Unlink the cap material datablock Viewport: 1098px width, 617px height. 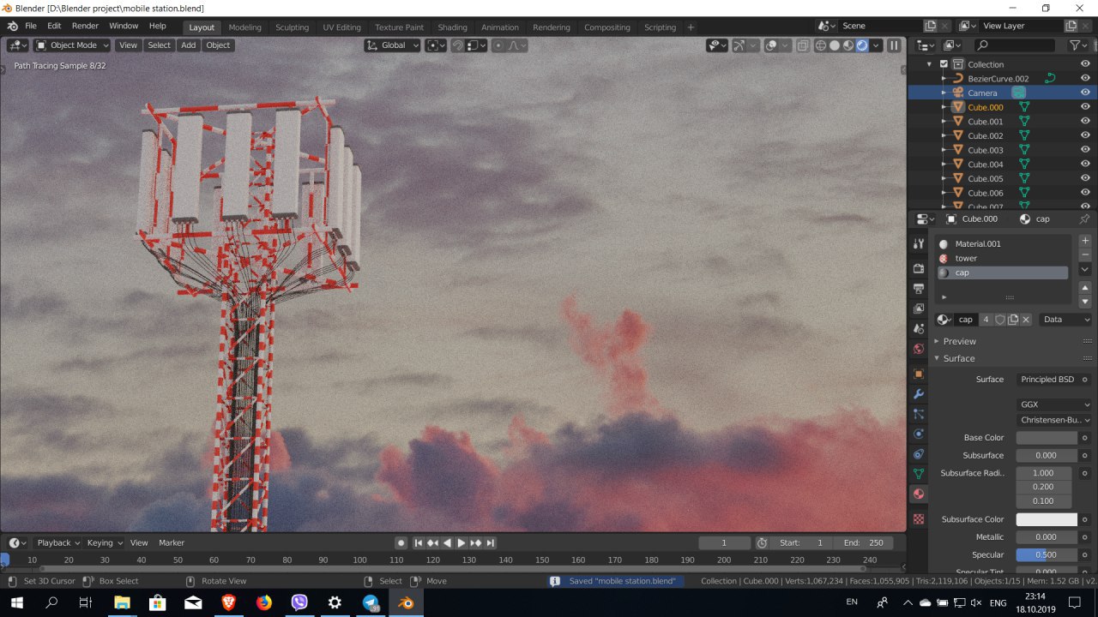click(1026, 320)
